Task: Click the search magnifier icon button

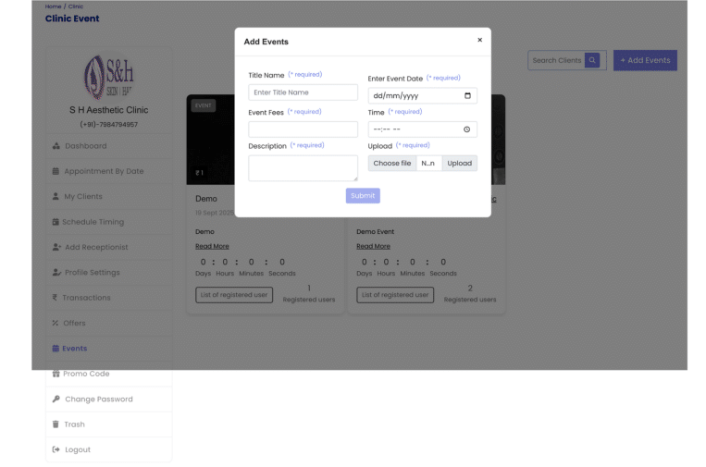Action: pos(592,60)
